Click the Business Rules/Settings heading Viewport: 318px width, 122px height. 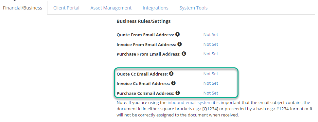point(144,21)
